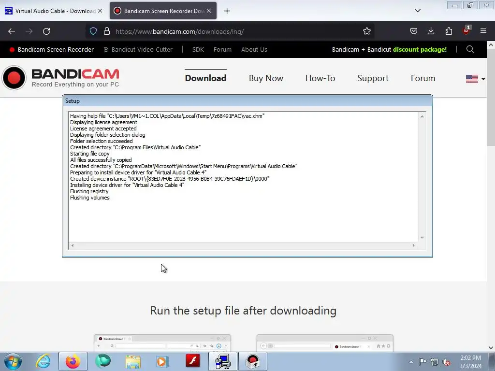The image size is (495, 371).
Task: Click the muted volume tray icon
Action: 446,362
